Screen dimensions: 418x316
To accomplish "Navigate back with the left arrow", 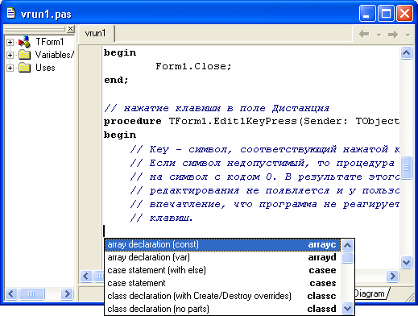I will click(364, 35).
